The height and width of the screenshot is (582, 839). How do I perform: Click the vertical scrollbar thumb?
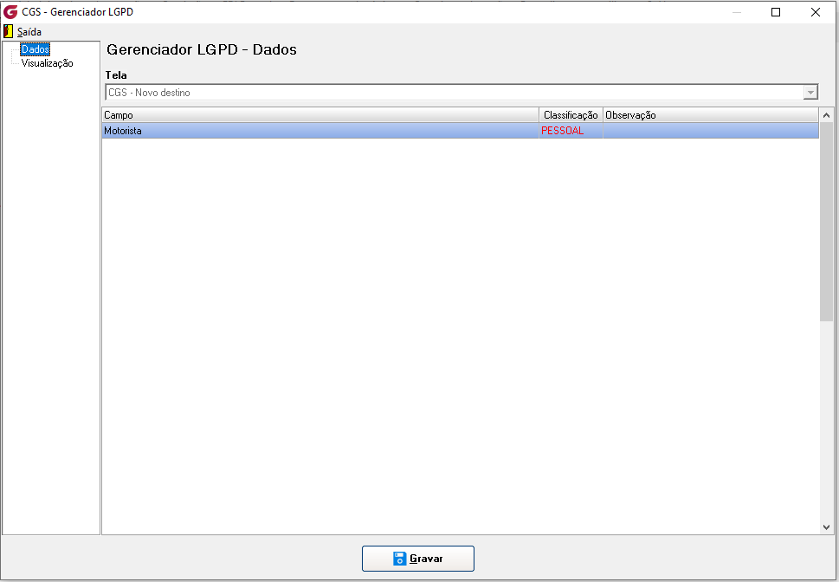(826, 222)
